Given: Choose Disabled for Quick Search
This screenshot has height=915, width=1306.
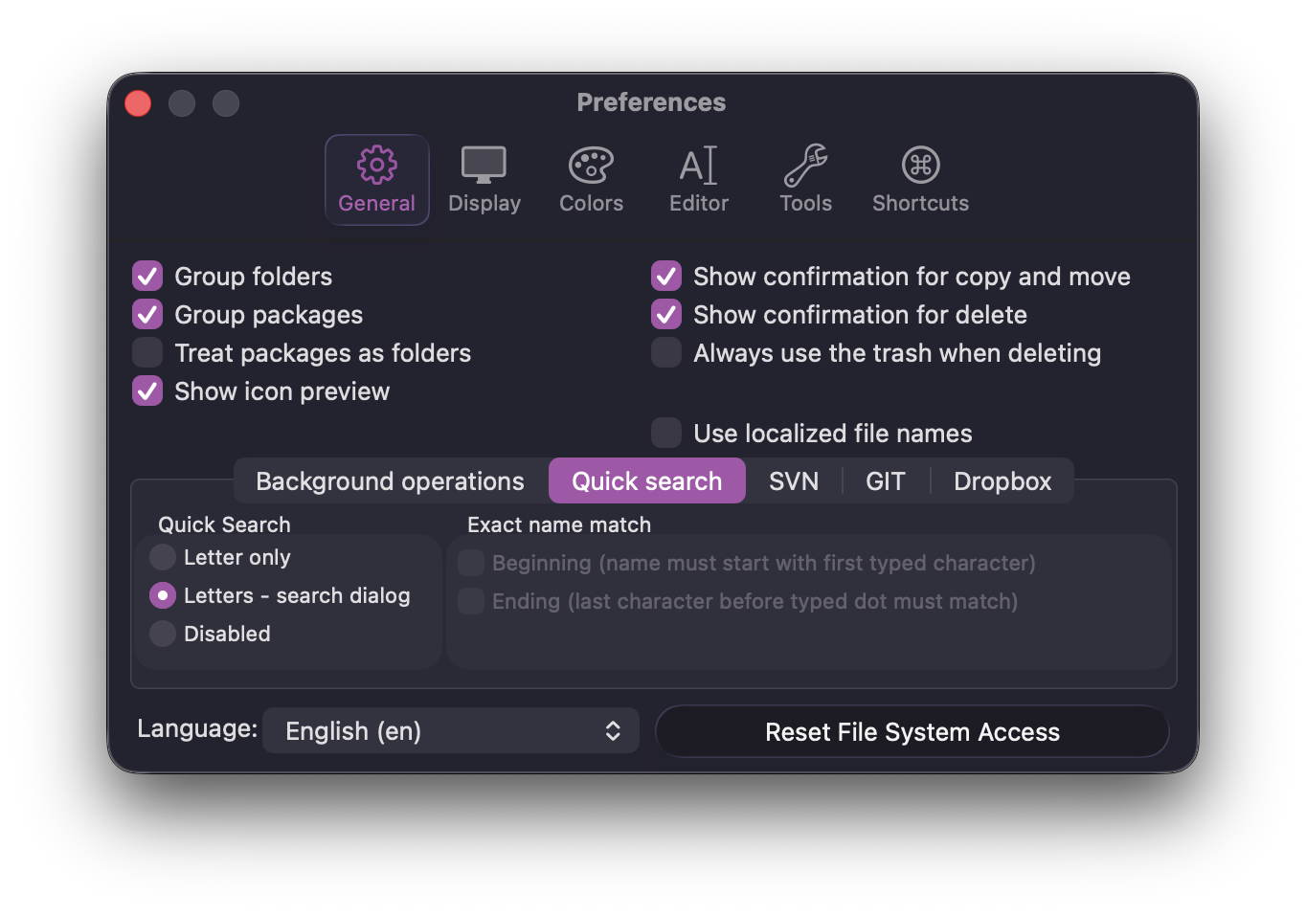Looking at the screenshot, I should (162, 634).
